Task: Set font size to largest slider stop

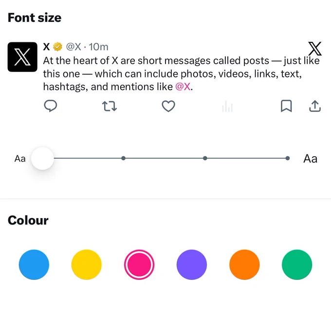Action: (x=287, y=158)
